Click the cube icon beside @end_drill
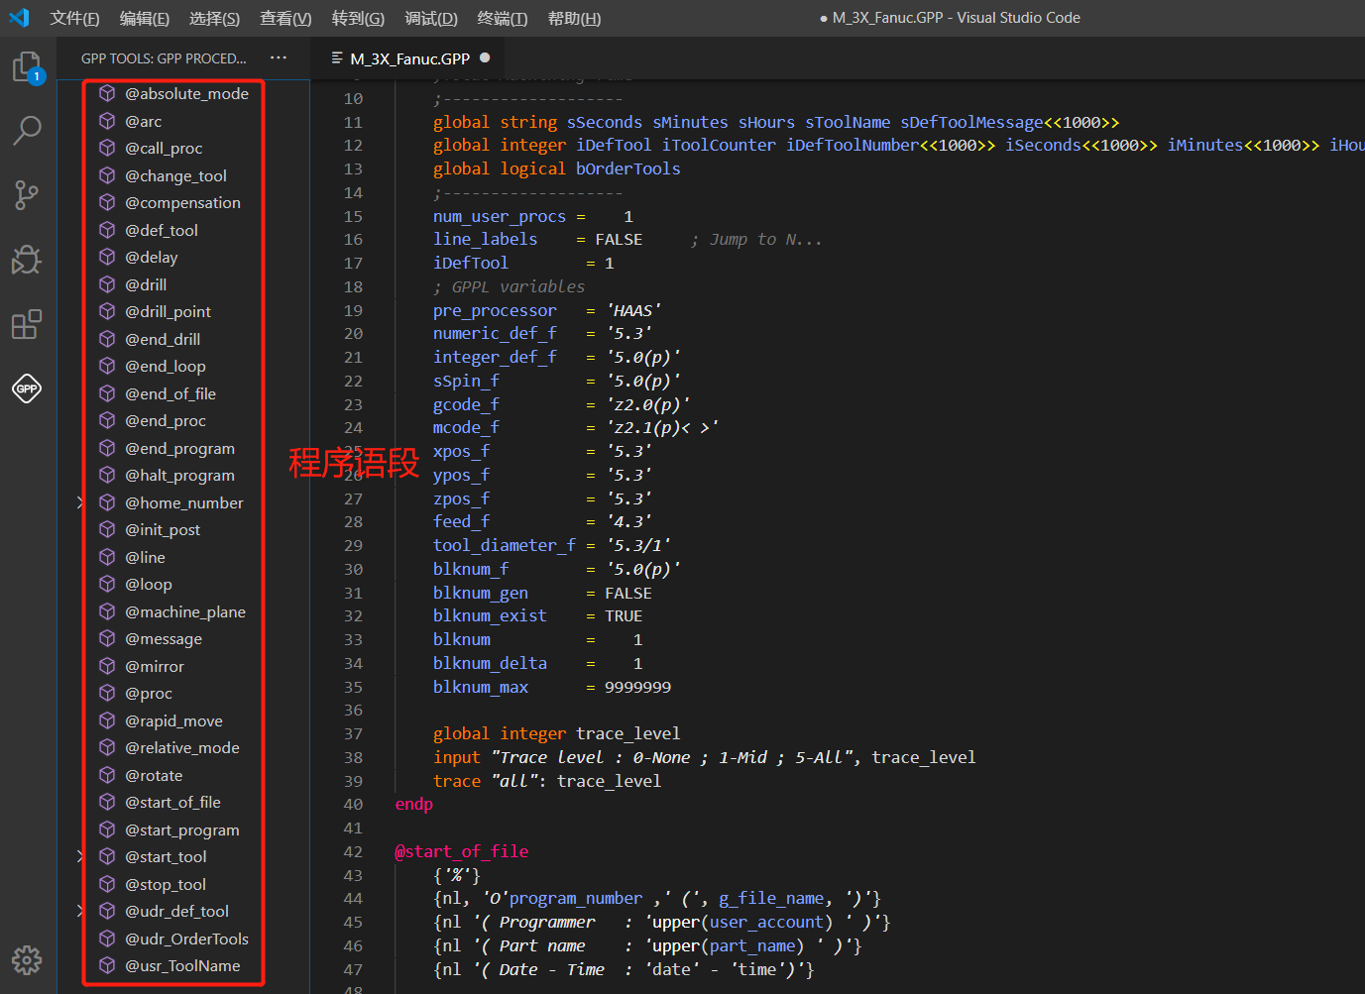Image resolution: width=1365 pixels, height=994 pixels. (107, 339)
